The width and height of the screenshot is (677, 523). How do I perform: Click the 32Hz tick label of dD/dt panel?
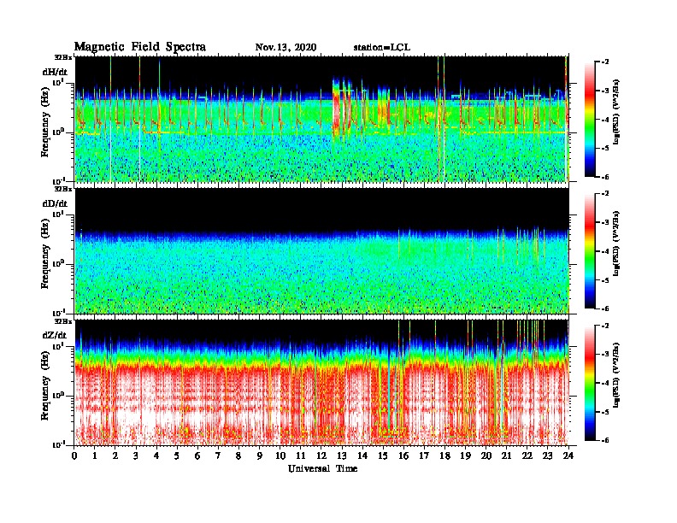click(63, 189)
